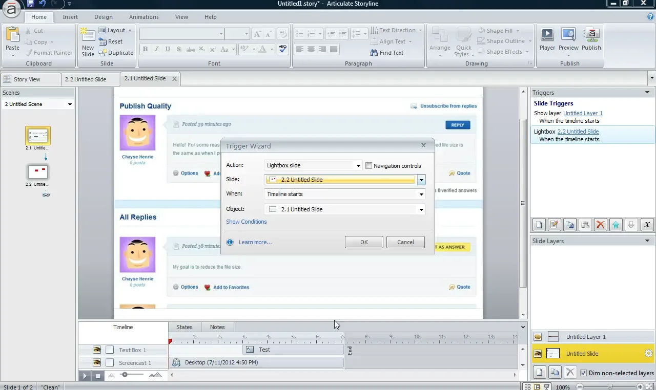Open the Preview tool in ribbon
The image size is (656, 390).
(x=568, y=39)
